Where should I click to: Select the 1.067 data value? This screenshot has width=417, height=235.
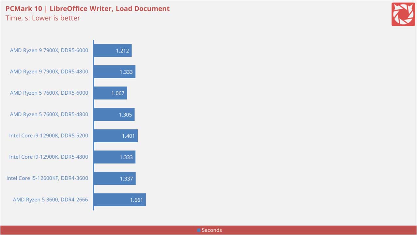pyautogui.click(x=118, y=93)
